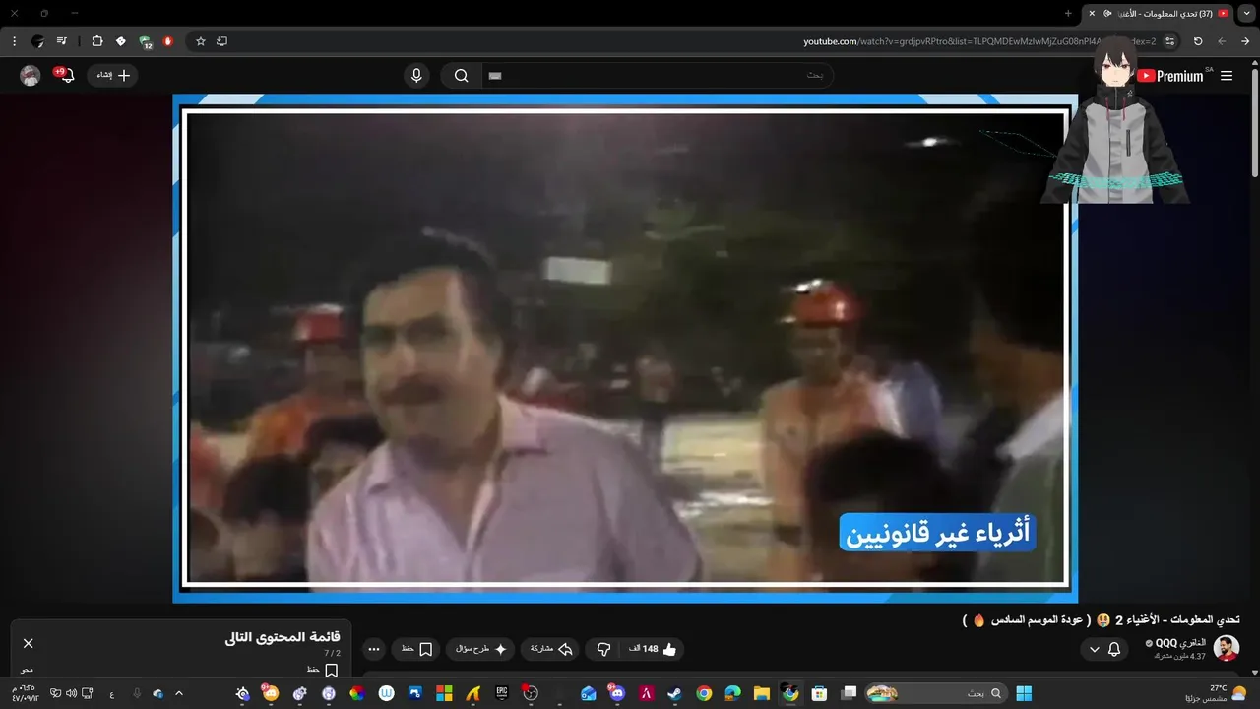The image size is (1260, 709).
Task: Reload the page in browser toolbar
Action: click(1198, 41)
